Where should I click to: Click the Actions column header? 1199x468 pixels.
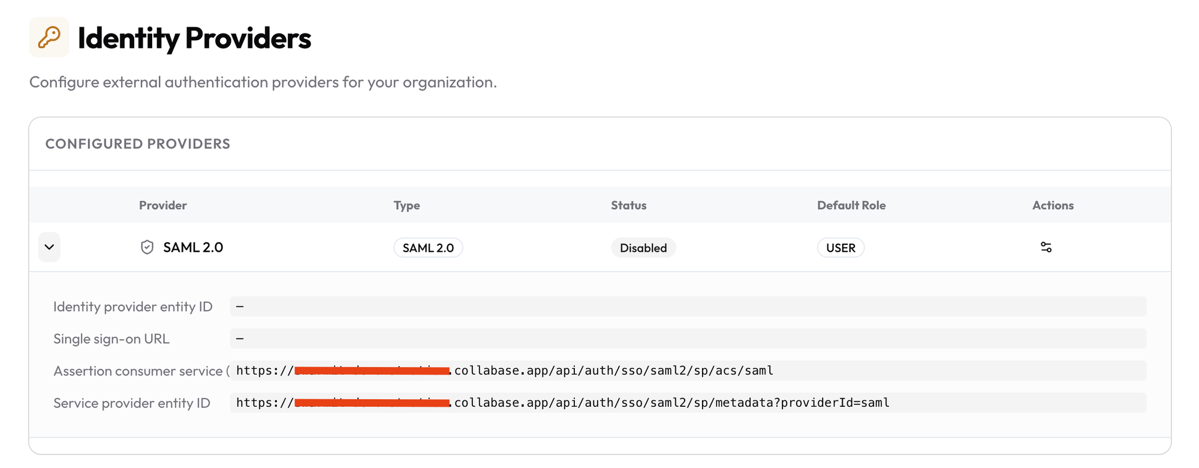tap(1053, 205)
